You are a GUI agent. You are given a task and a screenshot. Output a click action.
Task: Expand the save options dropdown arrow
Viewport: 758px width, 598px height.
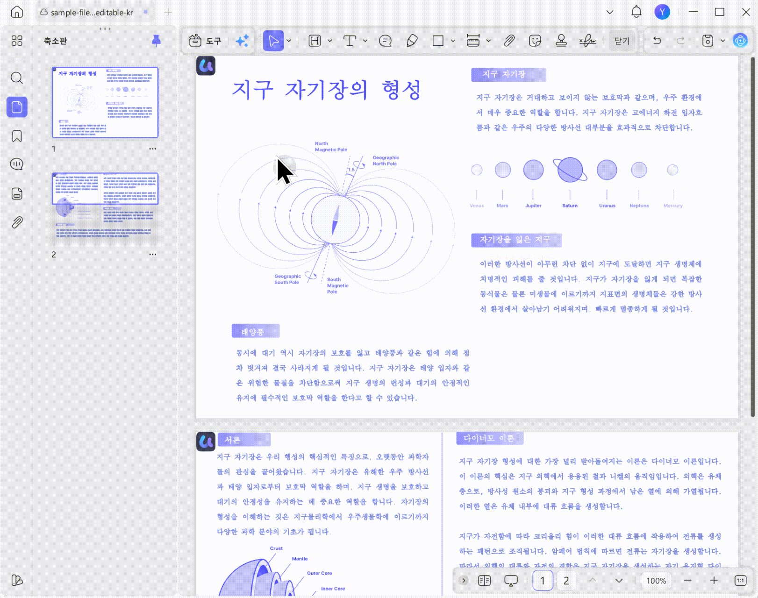point(722,41)
